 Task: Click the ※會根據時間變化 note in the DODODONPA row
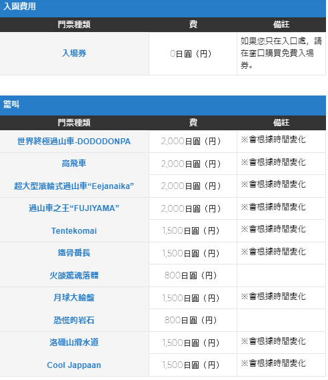tap(273, 140)
